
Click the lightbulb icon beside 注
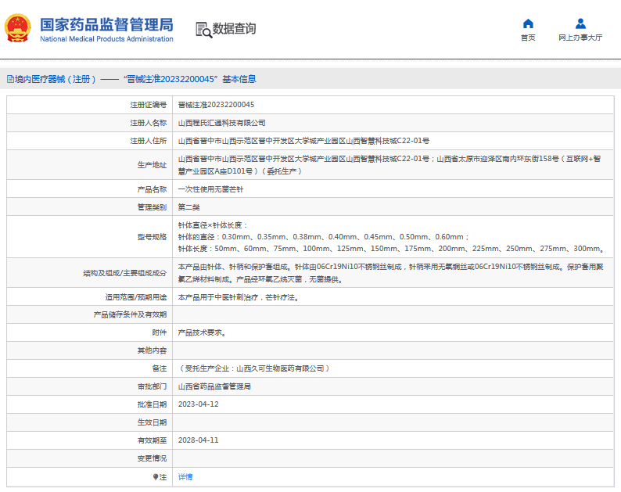point(156,477)
